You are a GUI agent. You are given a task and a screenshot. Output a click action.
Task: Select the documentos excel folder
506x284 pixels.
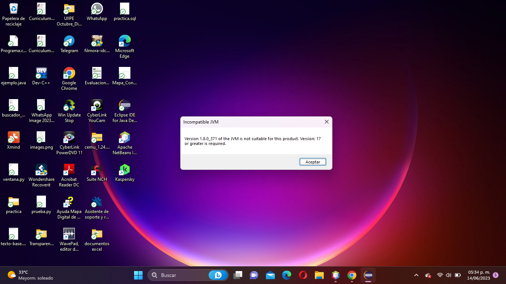(97, 240)
